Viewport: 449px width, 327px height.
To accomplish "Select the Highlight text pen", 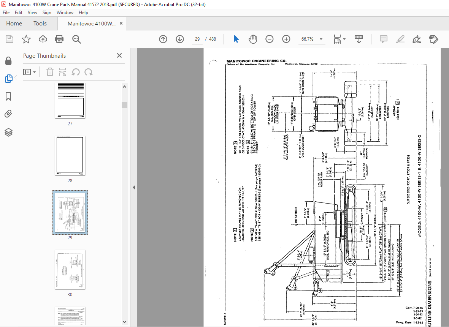I will point(400,39).
